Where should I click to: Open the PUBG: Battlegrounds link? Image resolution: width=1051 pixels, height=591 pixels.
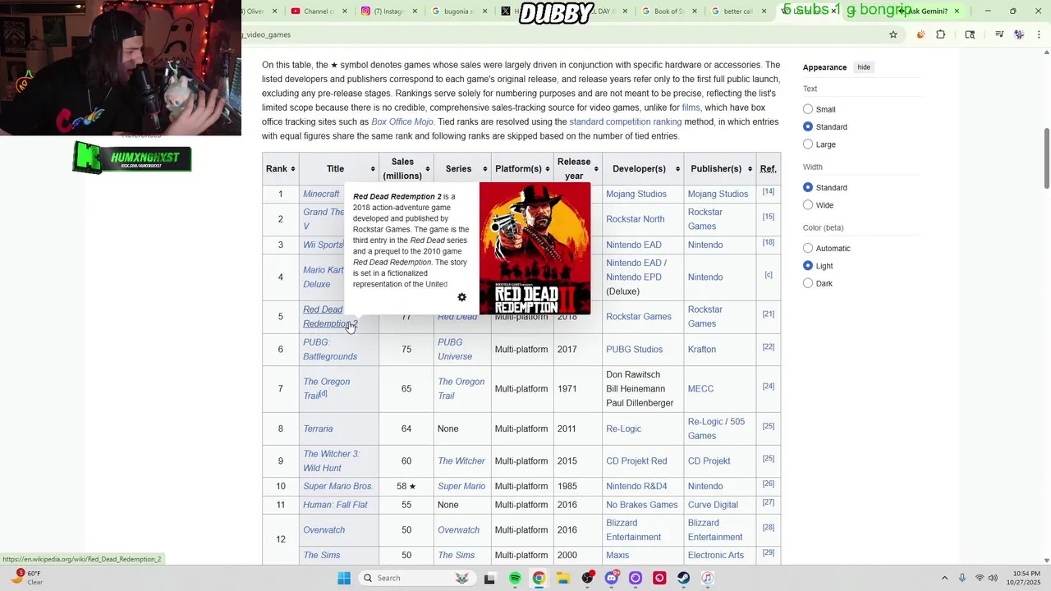coord(330,350)
